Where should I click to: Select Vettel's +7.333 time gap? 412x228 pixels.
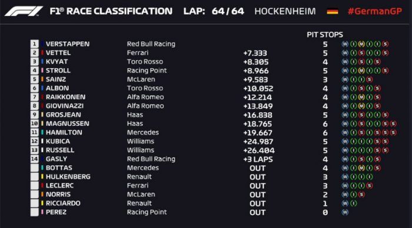(255, 53)
